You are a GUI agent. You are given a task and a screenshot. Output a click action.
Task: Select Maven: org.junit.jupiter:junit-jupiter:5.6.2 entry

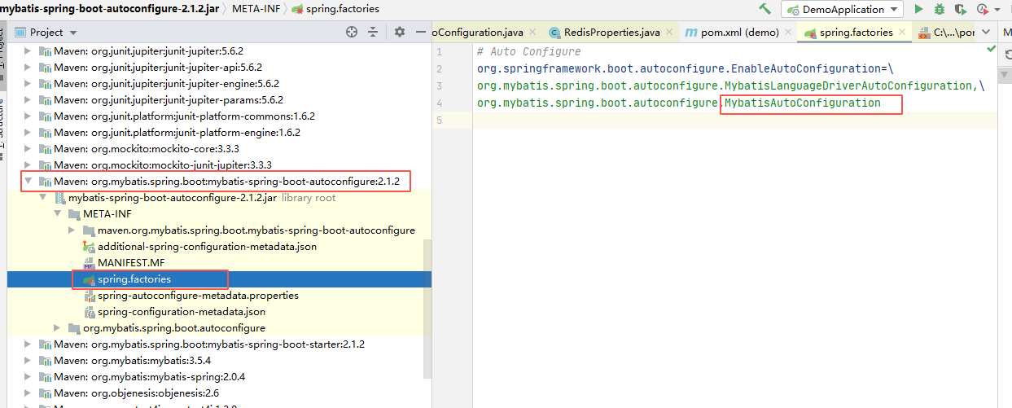(148, 51)
